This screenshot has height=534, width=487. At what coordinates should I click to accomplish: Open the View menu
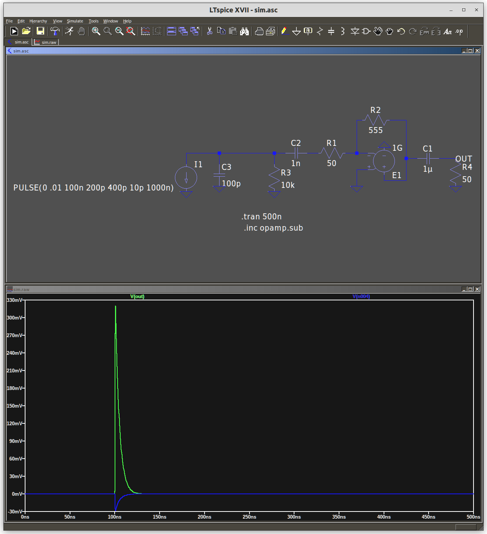click(x=57, y=21)
